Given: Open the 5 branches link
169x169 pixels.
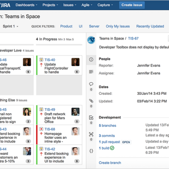Looking at the screenshot, I should [107, 125].
